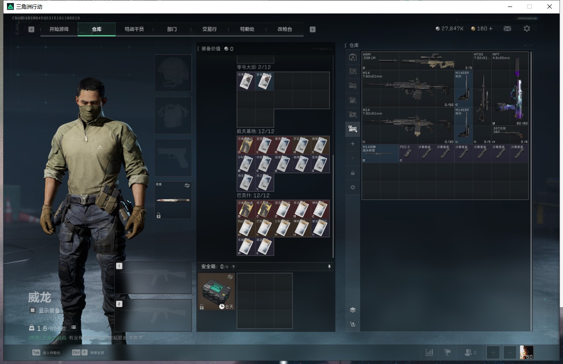Click the equipped melee knife slot
The image size is (563, 364).
click(x=173, y=200)
